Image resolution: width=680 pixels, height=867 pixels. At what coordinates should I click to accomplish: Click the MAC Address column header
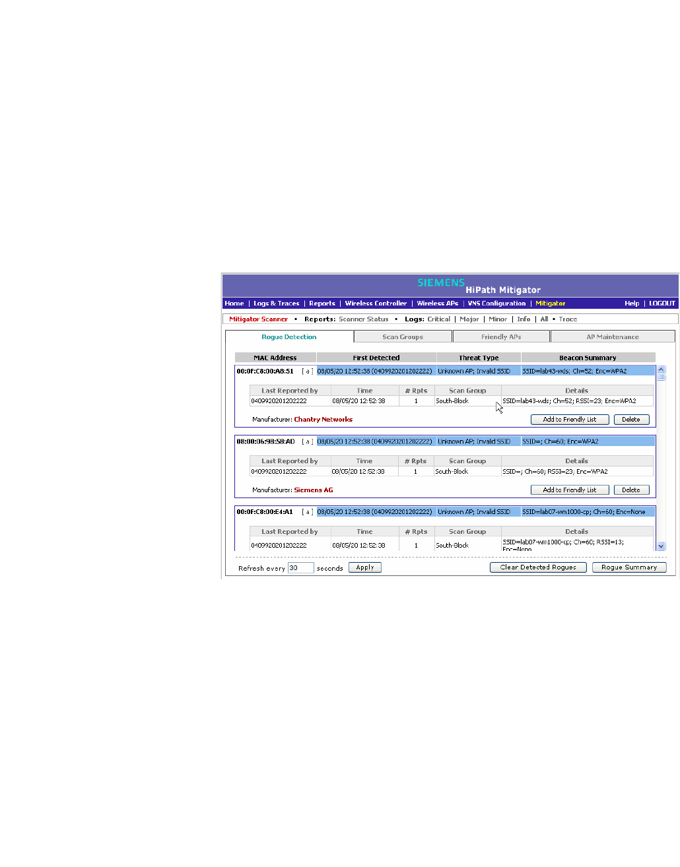275,358
